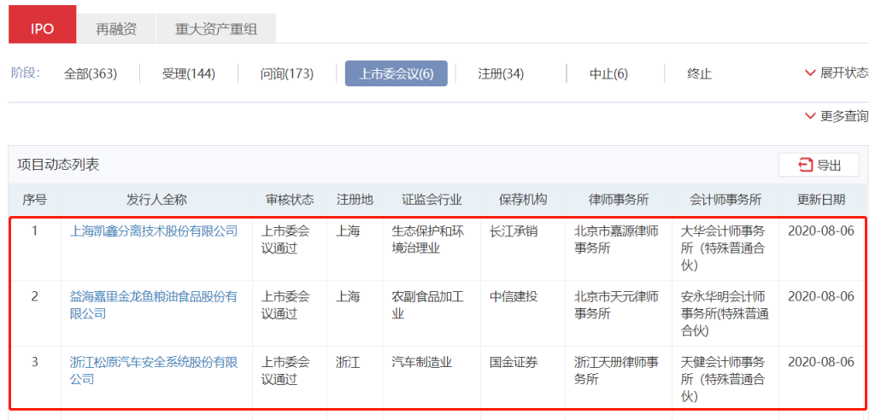The height and width of the screenshot is (420, 881).
Task: Open the 重大资产重组 tab
Action: pyautogui.click(x=216, y=29)
